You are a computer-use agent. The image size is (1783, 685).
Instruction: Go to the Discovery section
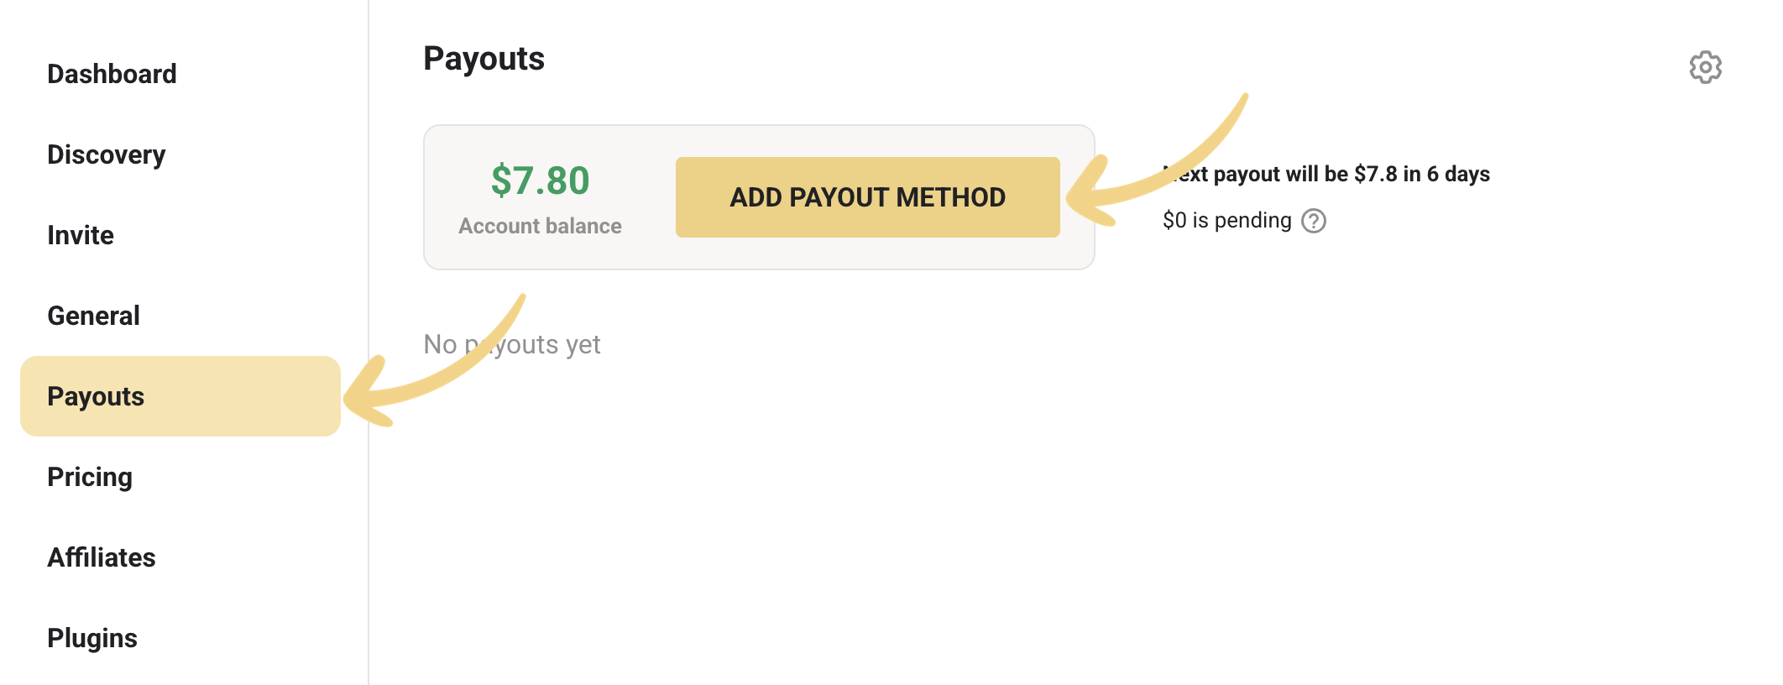tap(107, 154)
